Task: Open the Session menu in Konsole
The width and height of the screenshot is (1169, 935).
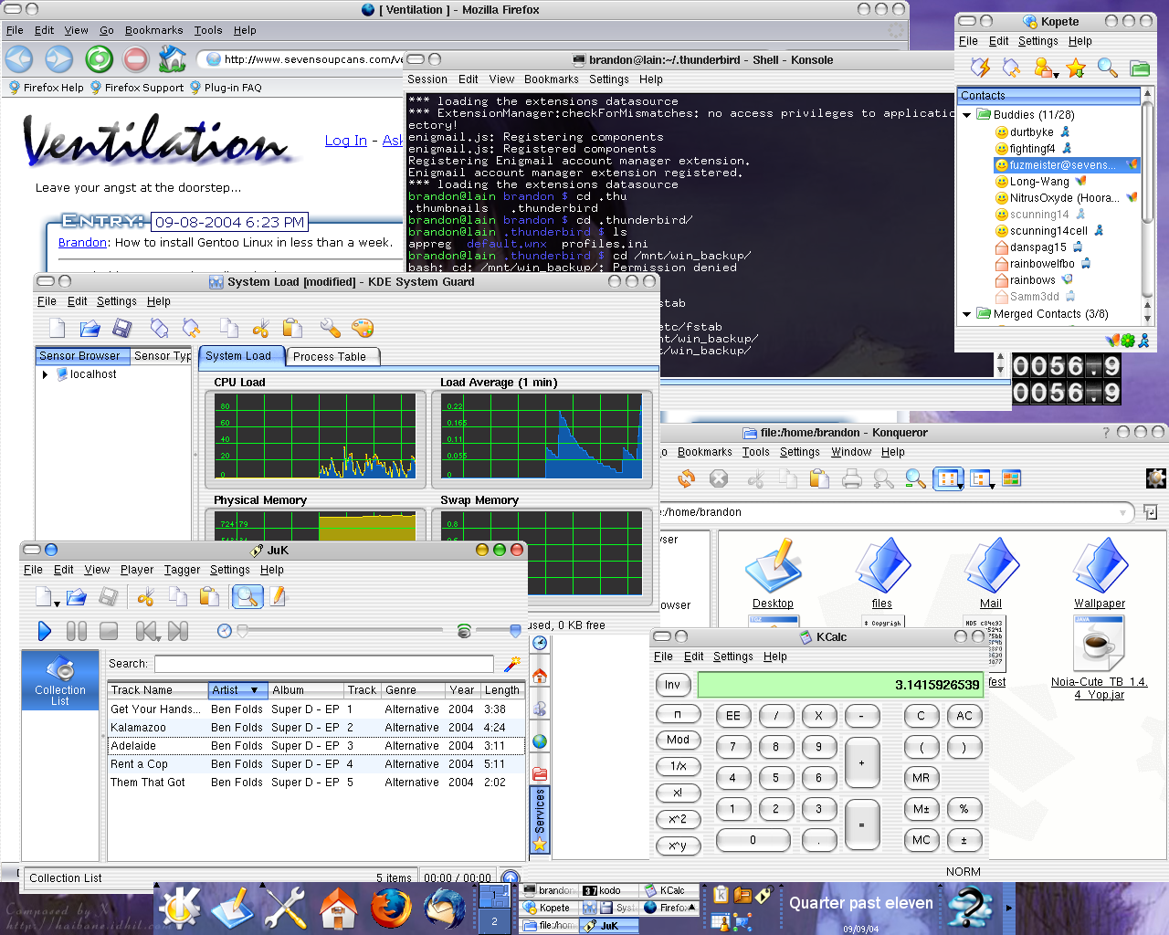Action: coord(427,79)
